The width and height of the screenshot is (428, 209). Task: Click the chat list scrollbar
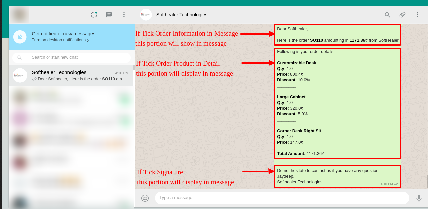pyautogui.click(x=134, y=67)
